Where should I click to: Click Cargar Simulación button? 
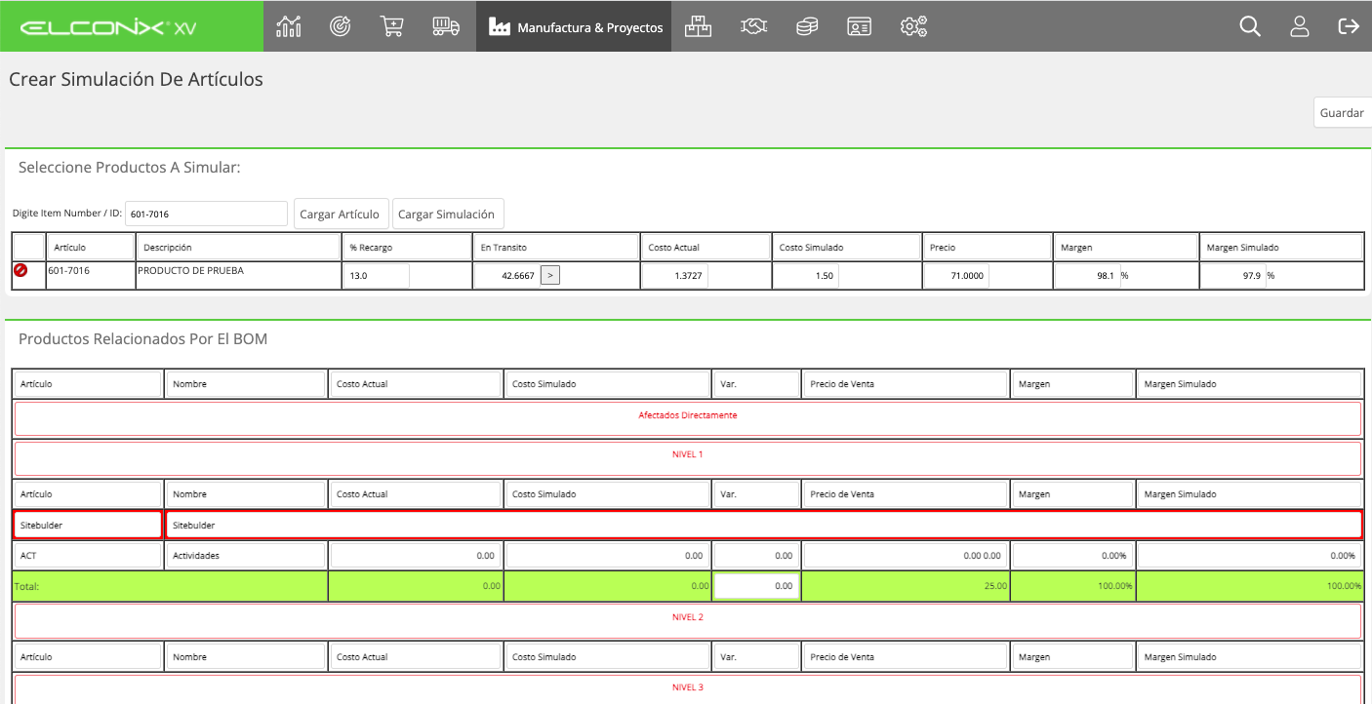pos(447,215)
